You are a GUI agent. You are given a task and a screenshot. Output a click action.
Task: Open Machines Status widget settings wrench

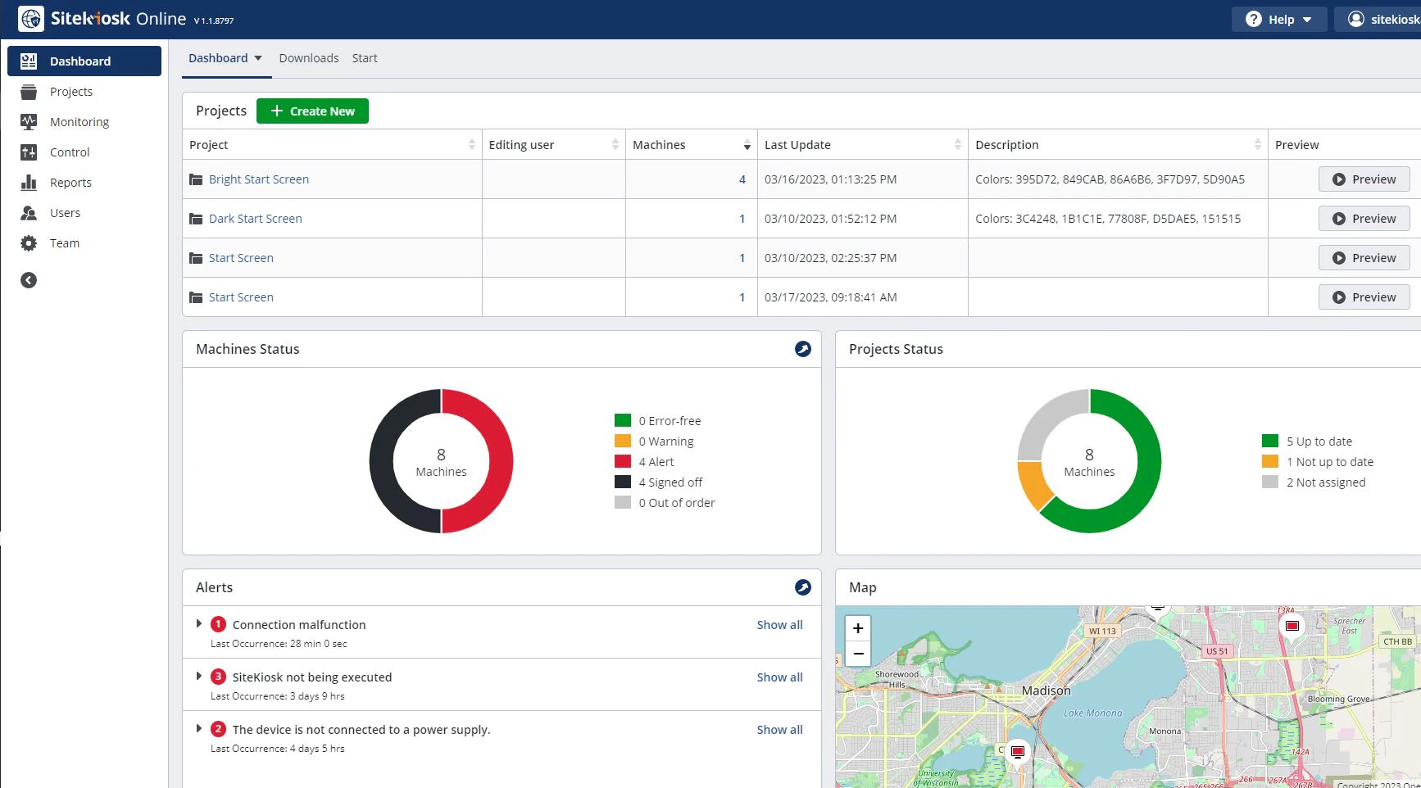[802, 349]
